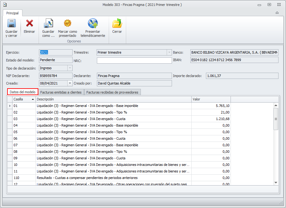Open the Trimestre dropdown
Viewport: 286px width, 208px height.
[x=169, y=52]
